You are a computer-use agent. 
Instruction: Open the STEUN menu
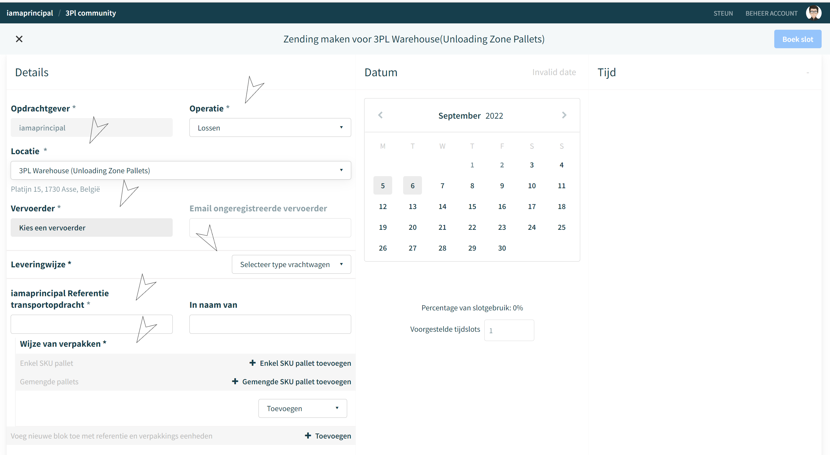pyautogui.click(x=723, y=13)
